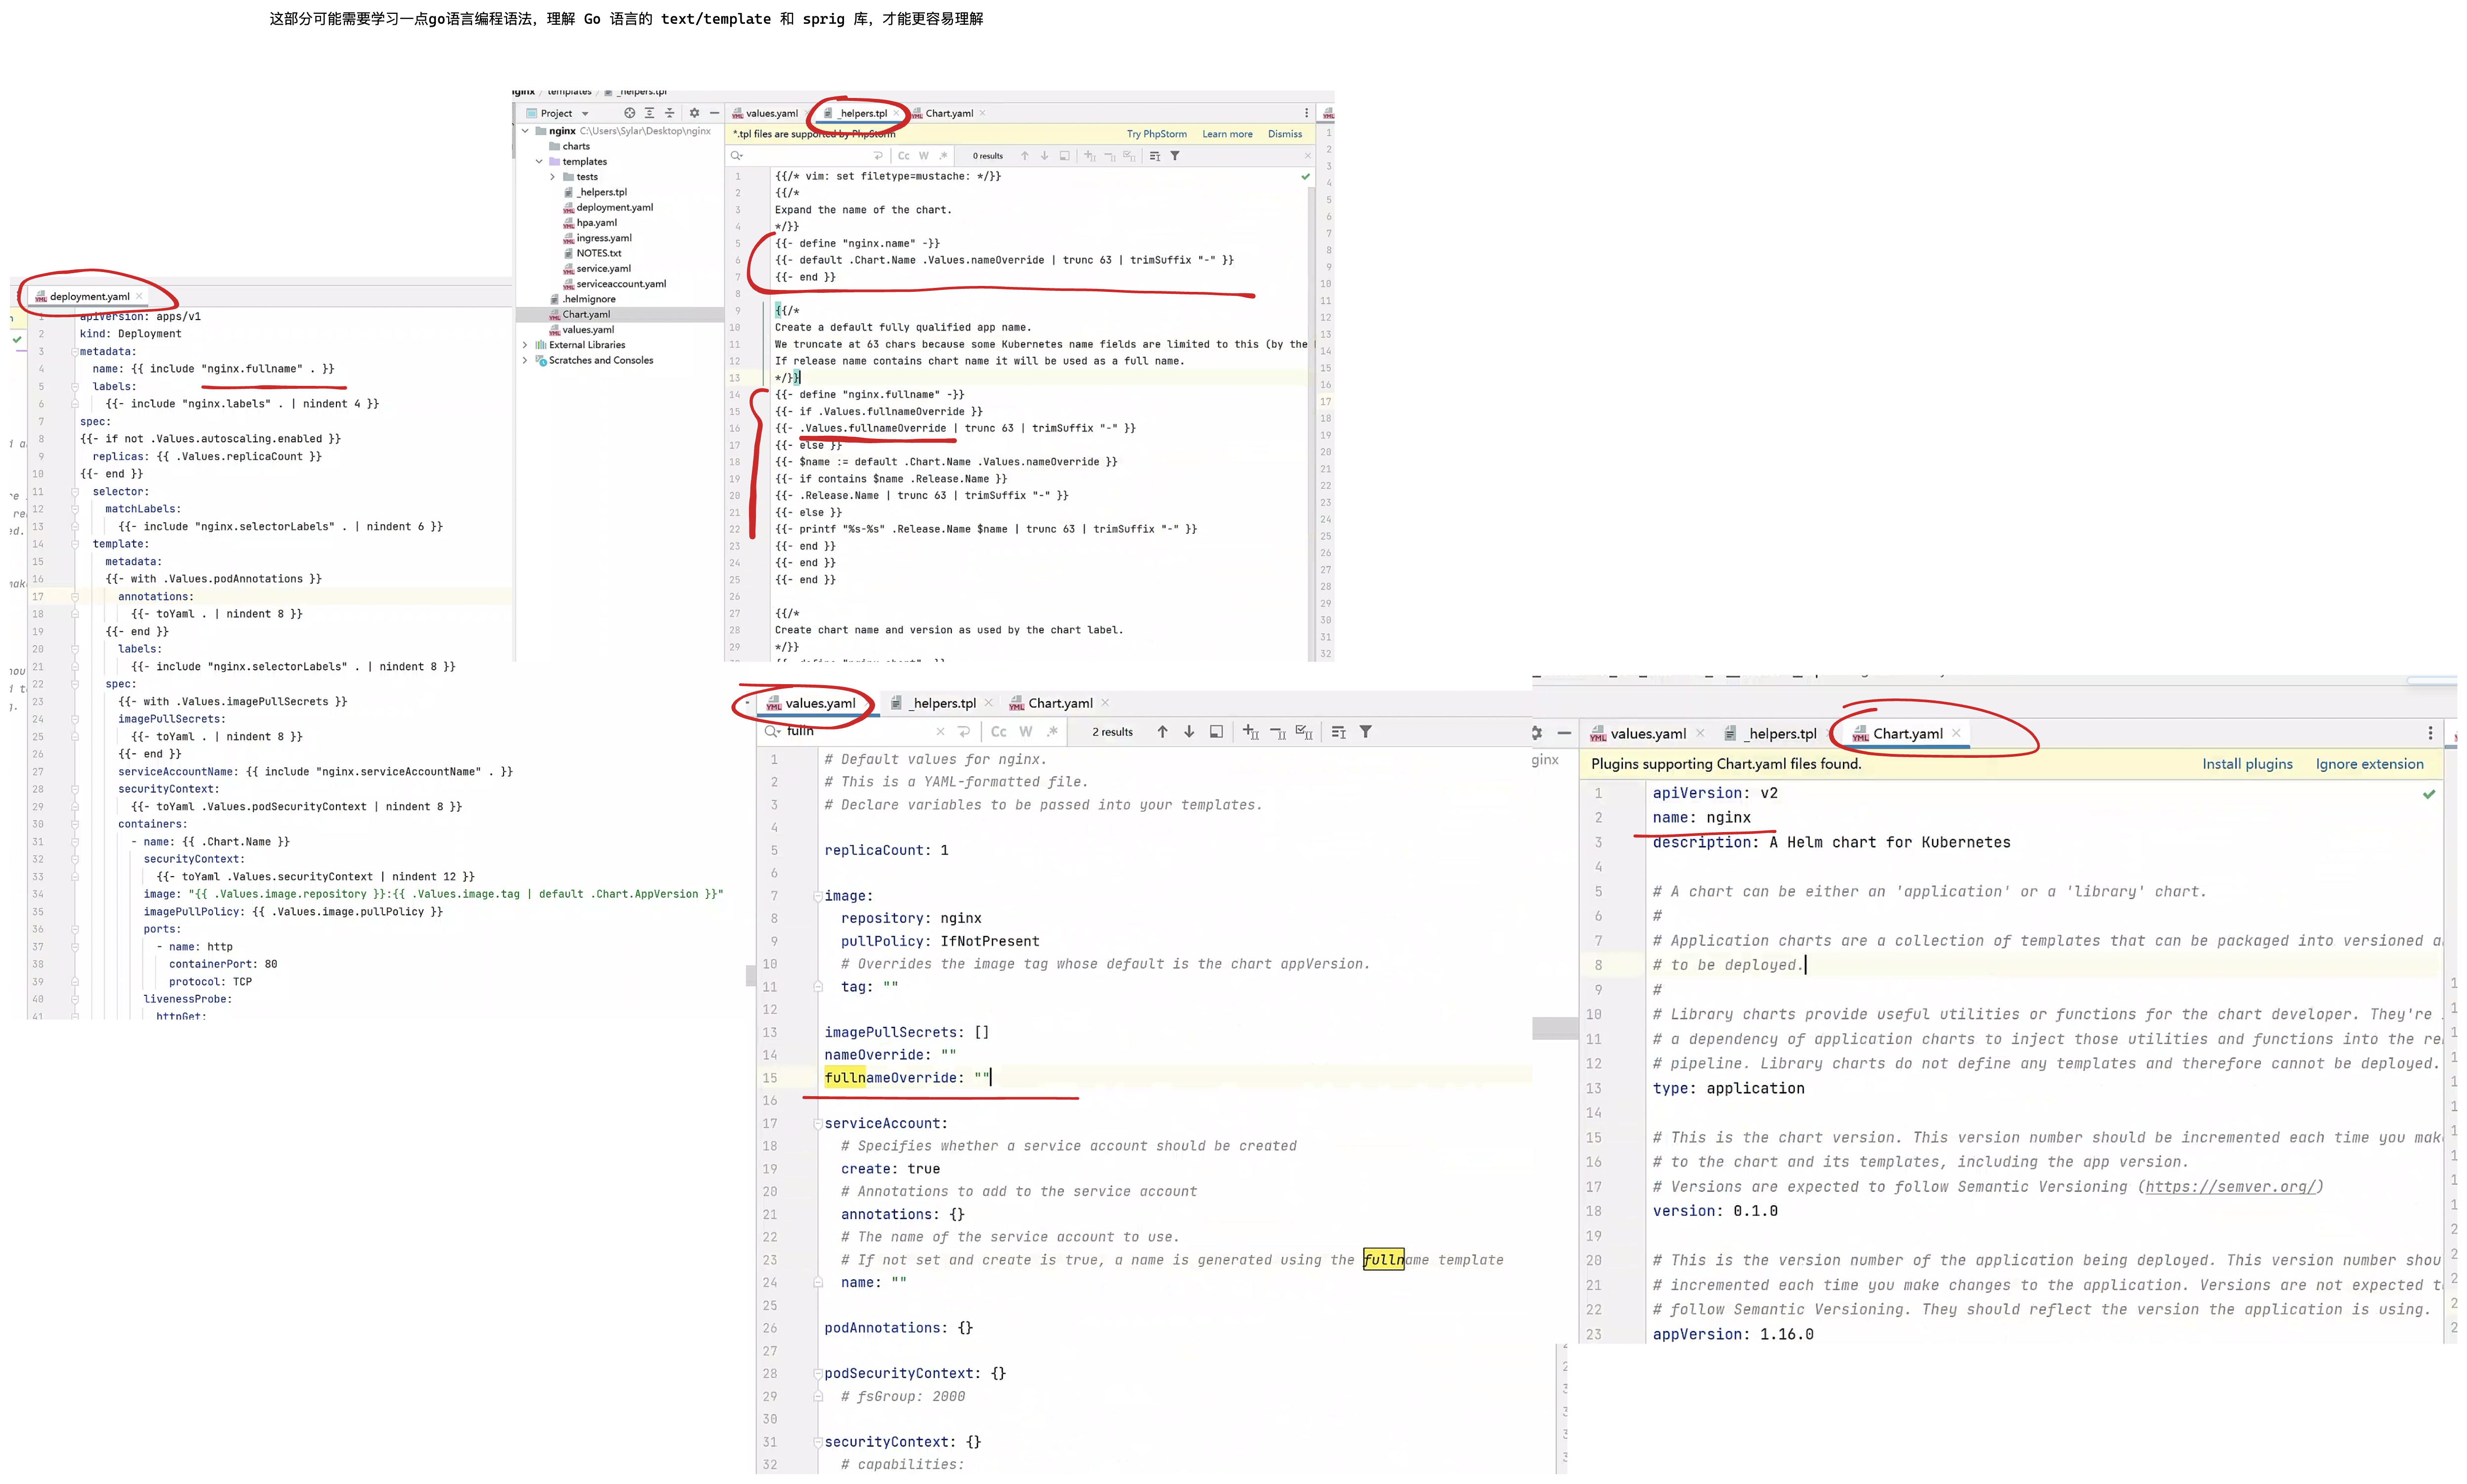Viewport: 2467px width, 1484px height.
Task: Expand External Libraries node
Action: [525, 345]
